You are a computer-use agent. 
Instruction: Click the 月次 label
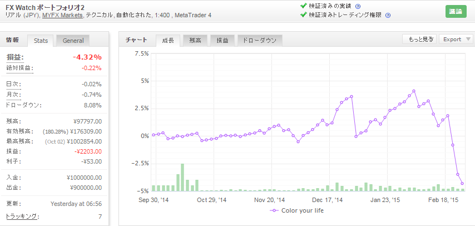[x=14, y=95]
